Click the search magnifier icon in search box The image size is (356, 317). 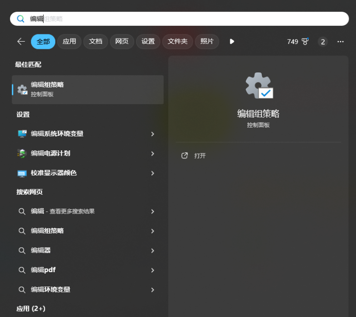(21, 19)
